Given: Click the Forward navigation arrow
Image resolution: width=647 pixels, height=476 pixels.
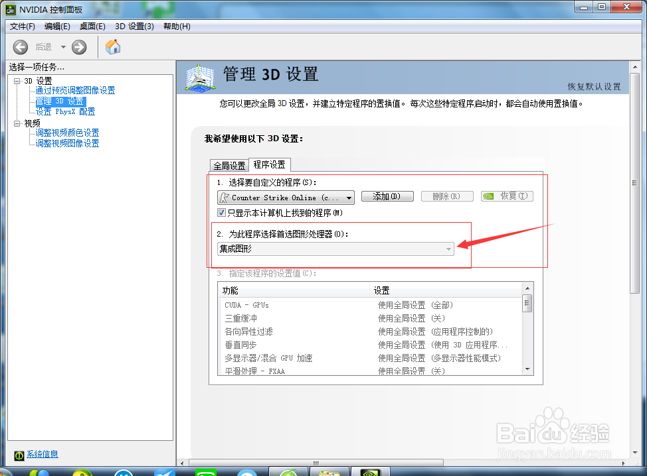Looking at the screenshot, I should pyautogui.click(x=78, y=46).
